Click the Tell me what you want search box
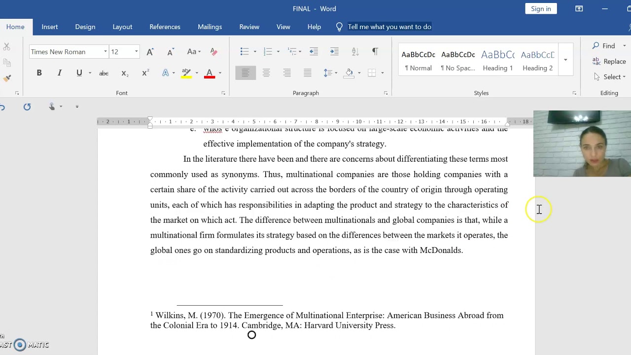The width and height of the screenshot is (631, 355). coord(389,27)
